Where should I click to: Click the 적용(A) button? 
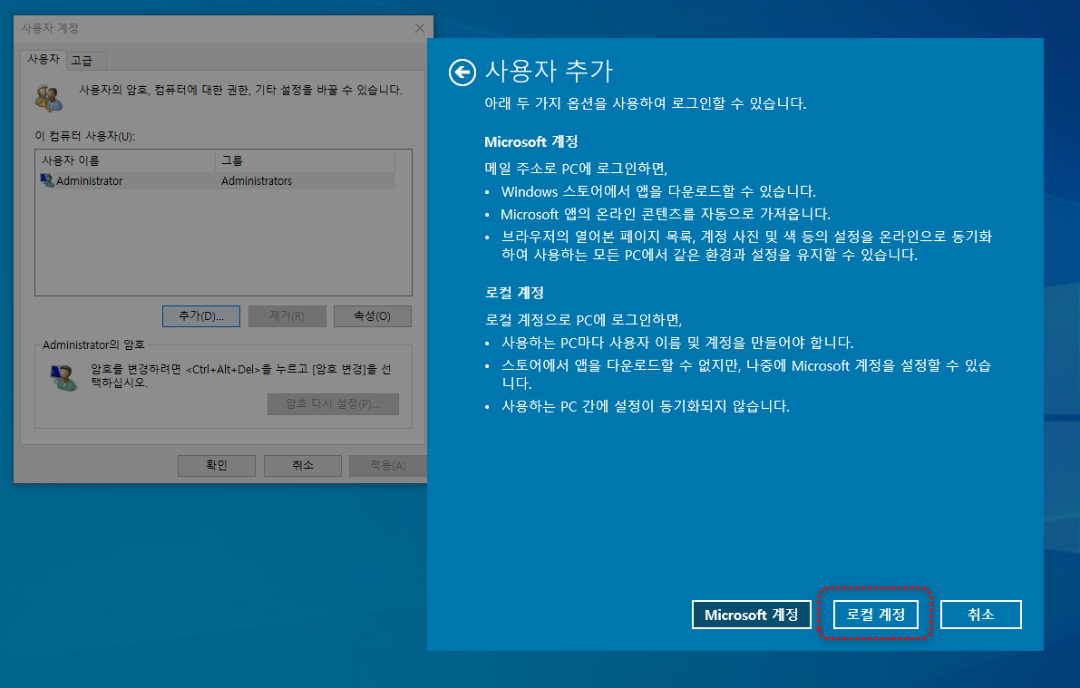pos(388,466)
